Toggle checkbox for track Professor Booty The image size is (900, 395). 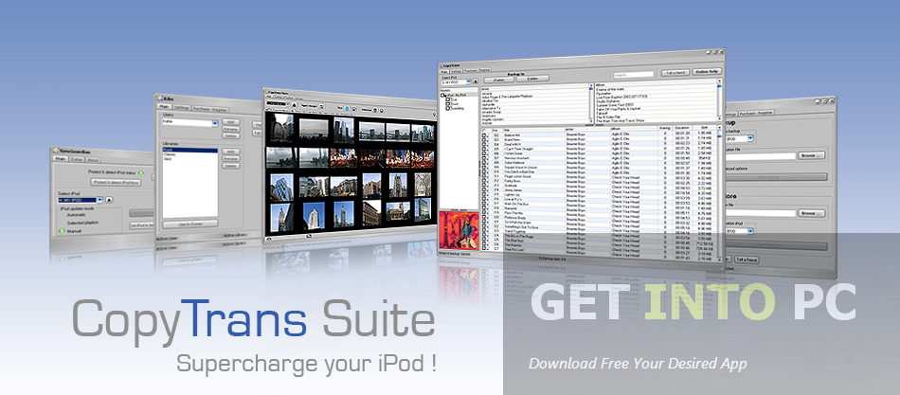coord(485,218)
